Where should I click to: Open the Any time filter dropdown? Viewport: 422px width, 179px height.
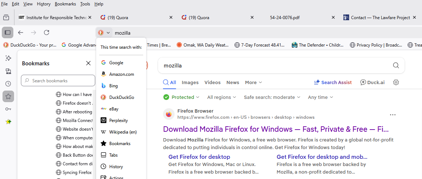[x=320, y=97]
